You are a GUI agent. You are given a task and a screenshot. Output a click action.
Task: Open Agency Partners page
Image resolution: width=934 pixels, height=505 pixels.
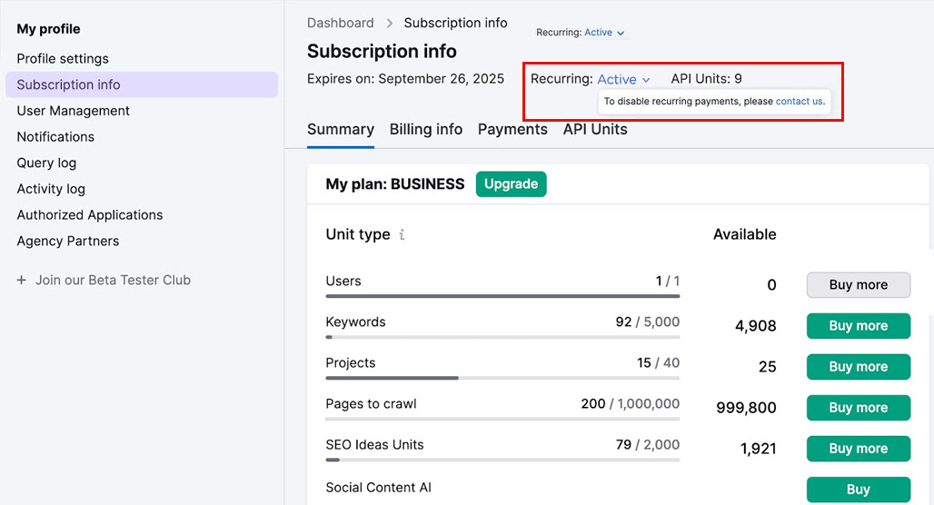pyautogui.click(x=68, y=242)
